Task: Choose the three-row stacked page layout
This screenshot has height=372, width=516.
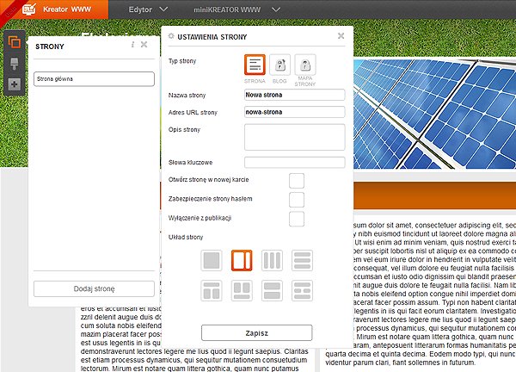Action: (302, 260)
